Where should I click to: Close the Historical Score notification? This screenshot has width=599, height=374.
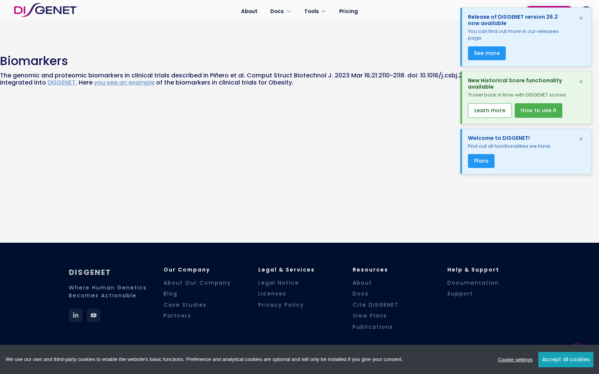[581, 82]
